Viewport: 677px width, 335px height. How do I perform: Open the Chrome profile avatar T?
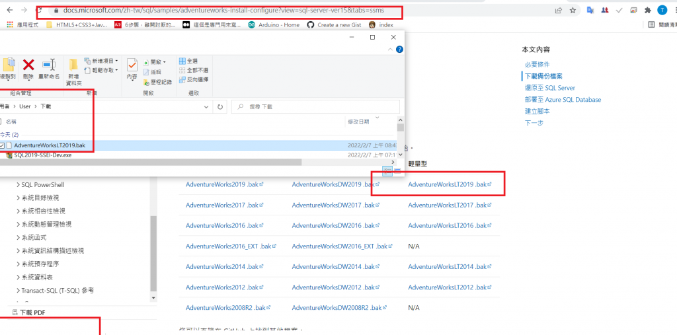662,11
